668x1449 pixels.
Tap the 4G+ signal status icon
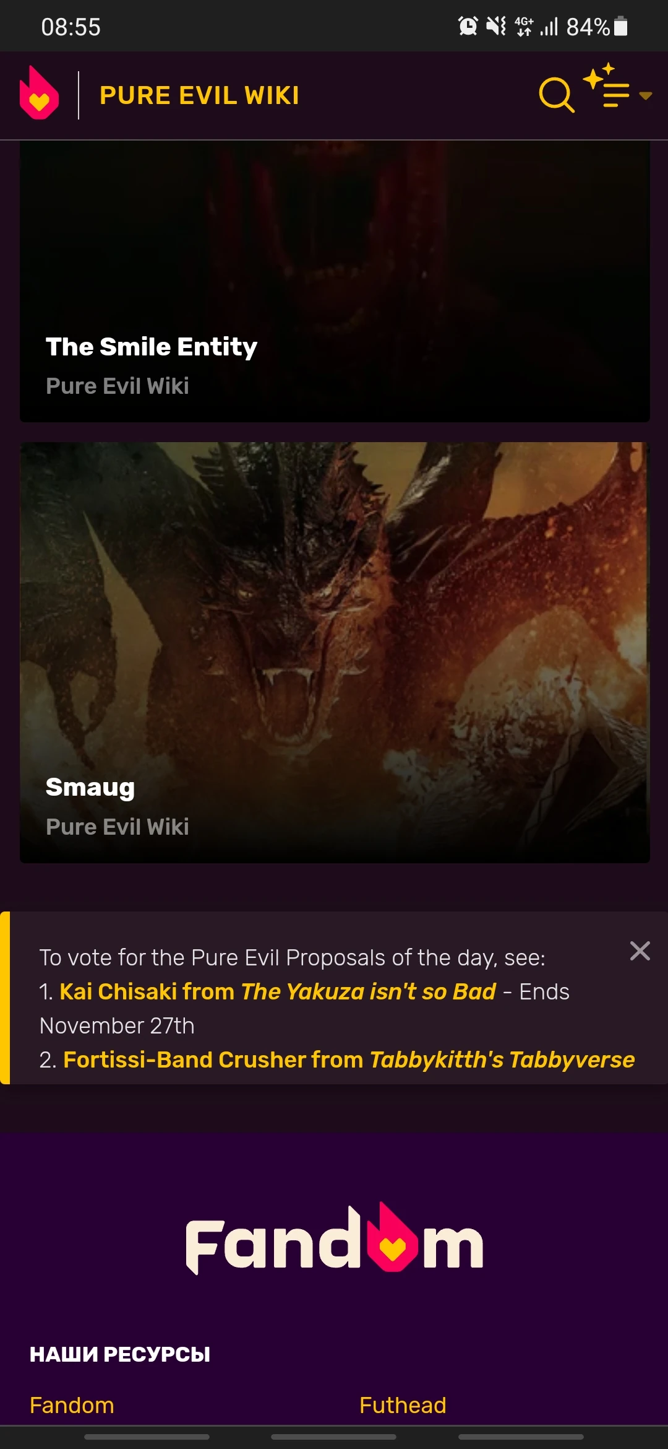click(524, 27)
